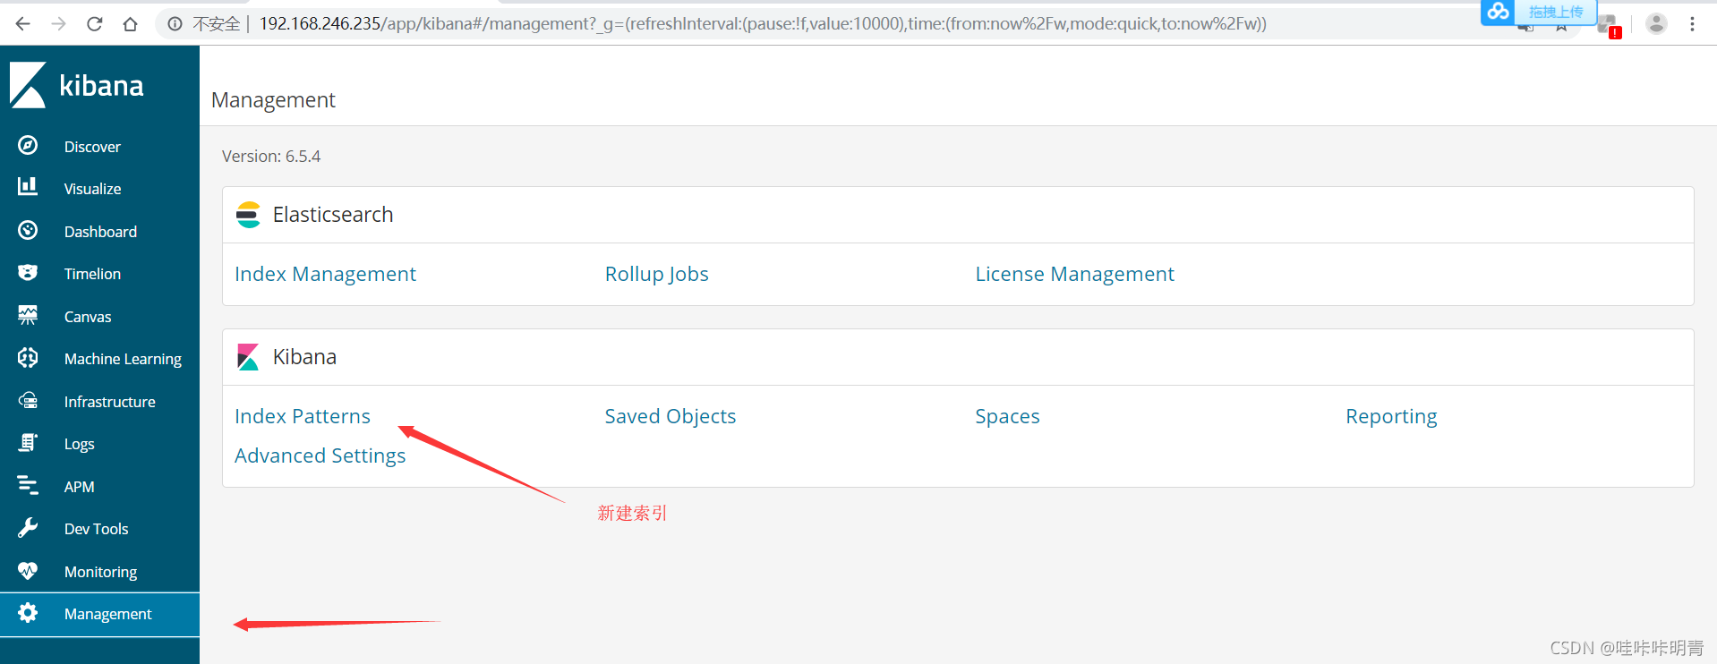Open the Canvas easel icon
The height and width of the screenshot is (664, 1717).
(28, 315)
